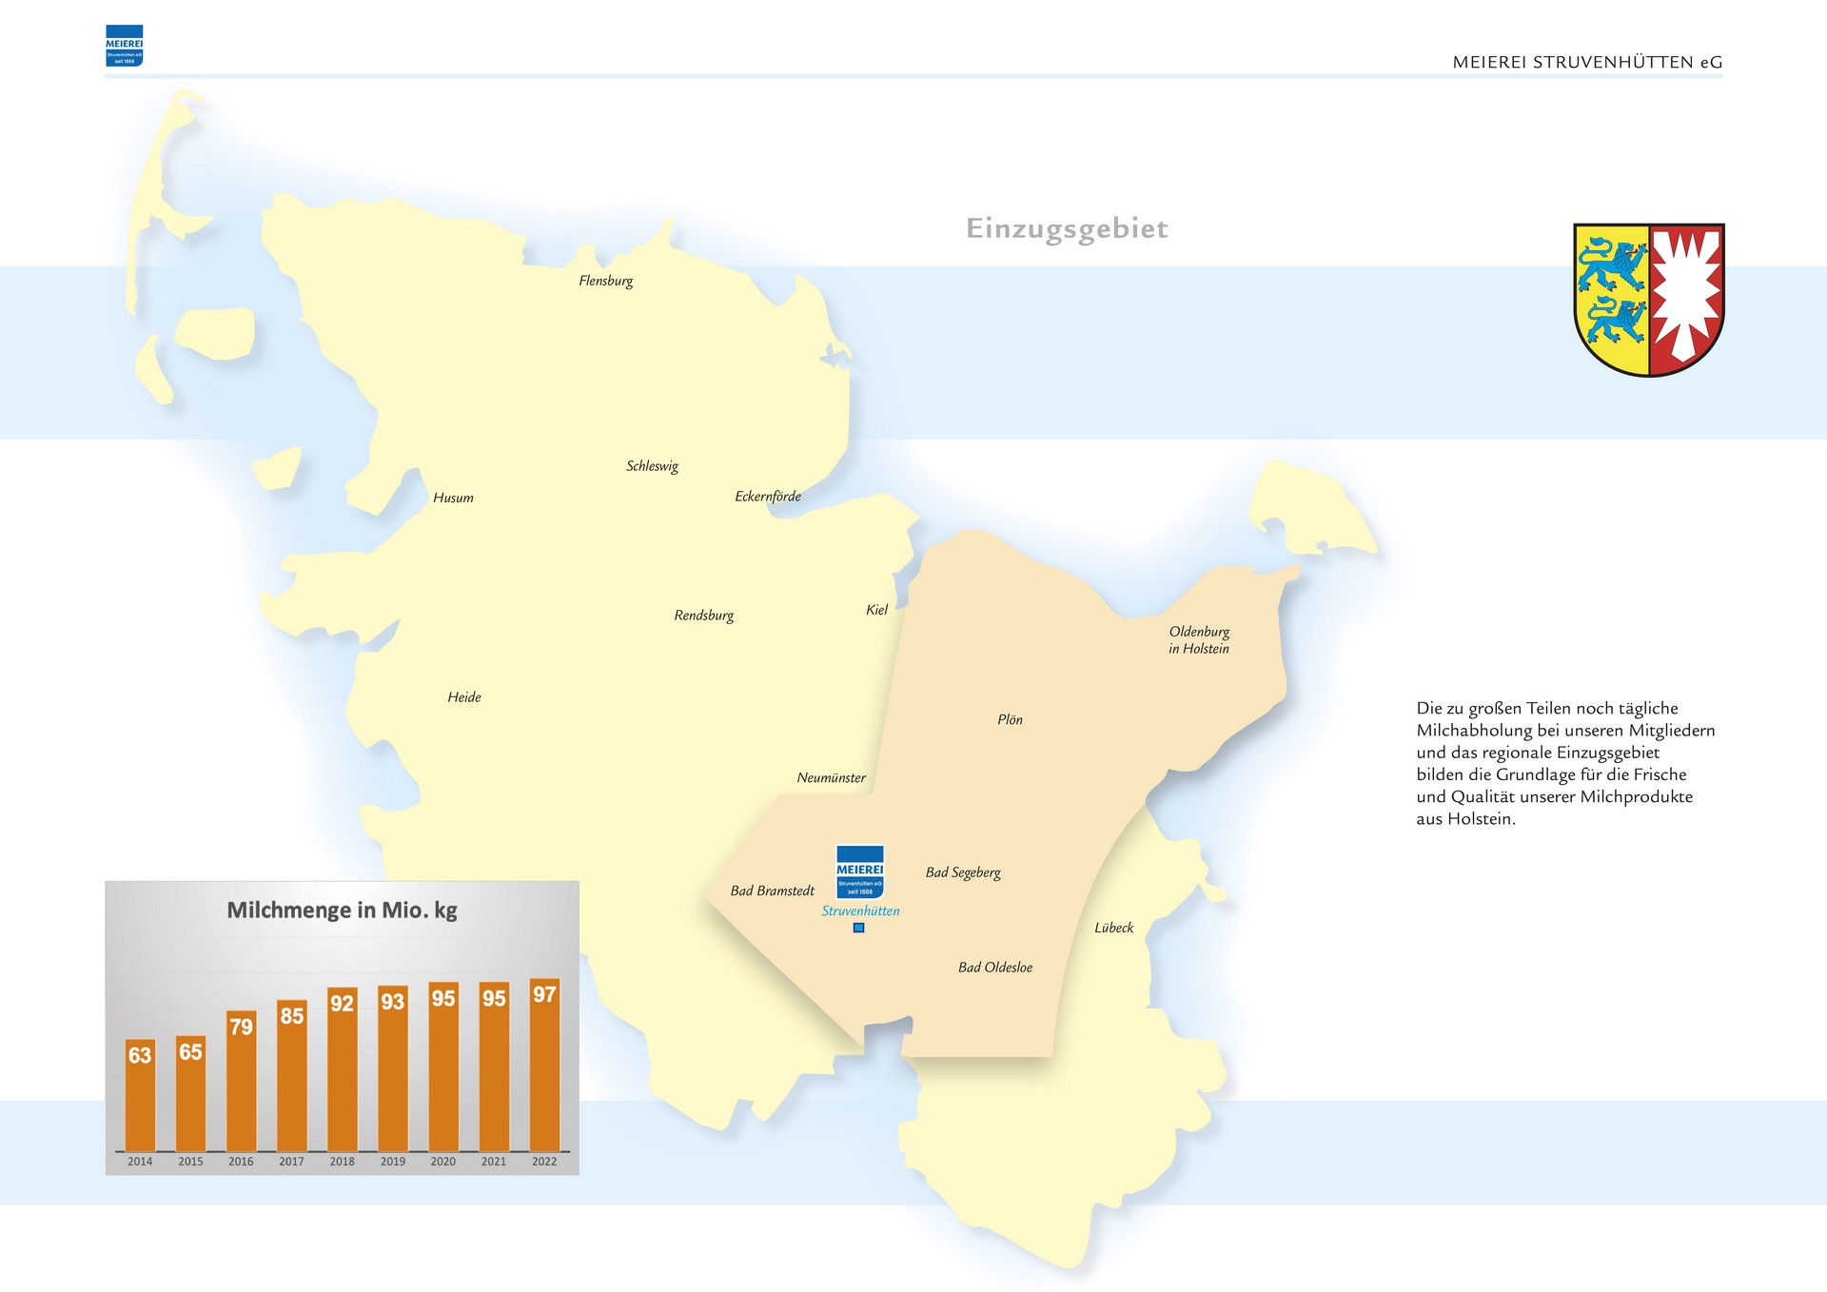Click the Einzugsgebiet heading
Image resolution: width=1827 pixels, height=1292 pixels.
tap(1067, 228)
